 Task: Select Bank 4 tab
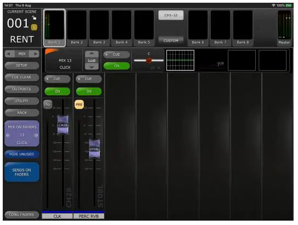(x=122, y=28)
